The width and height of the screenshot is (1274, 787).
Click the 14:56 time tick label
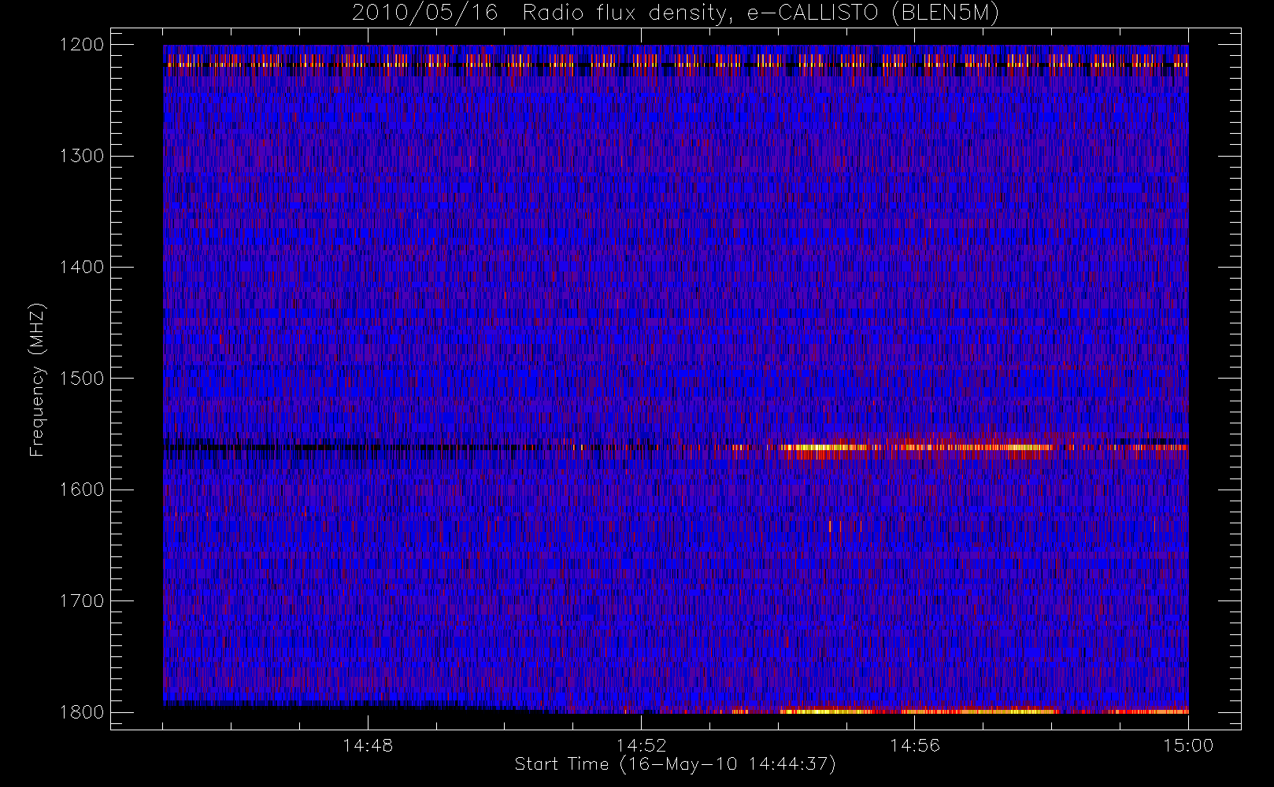pyautogui.click(x=915, y=745)
